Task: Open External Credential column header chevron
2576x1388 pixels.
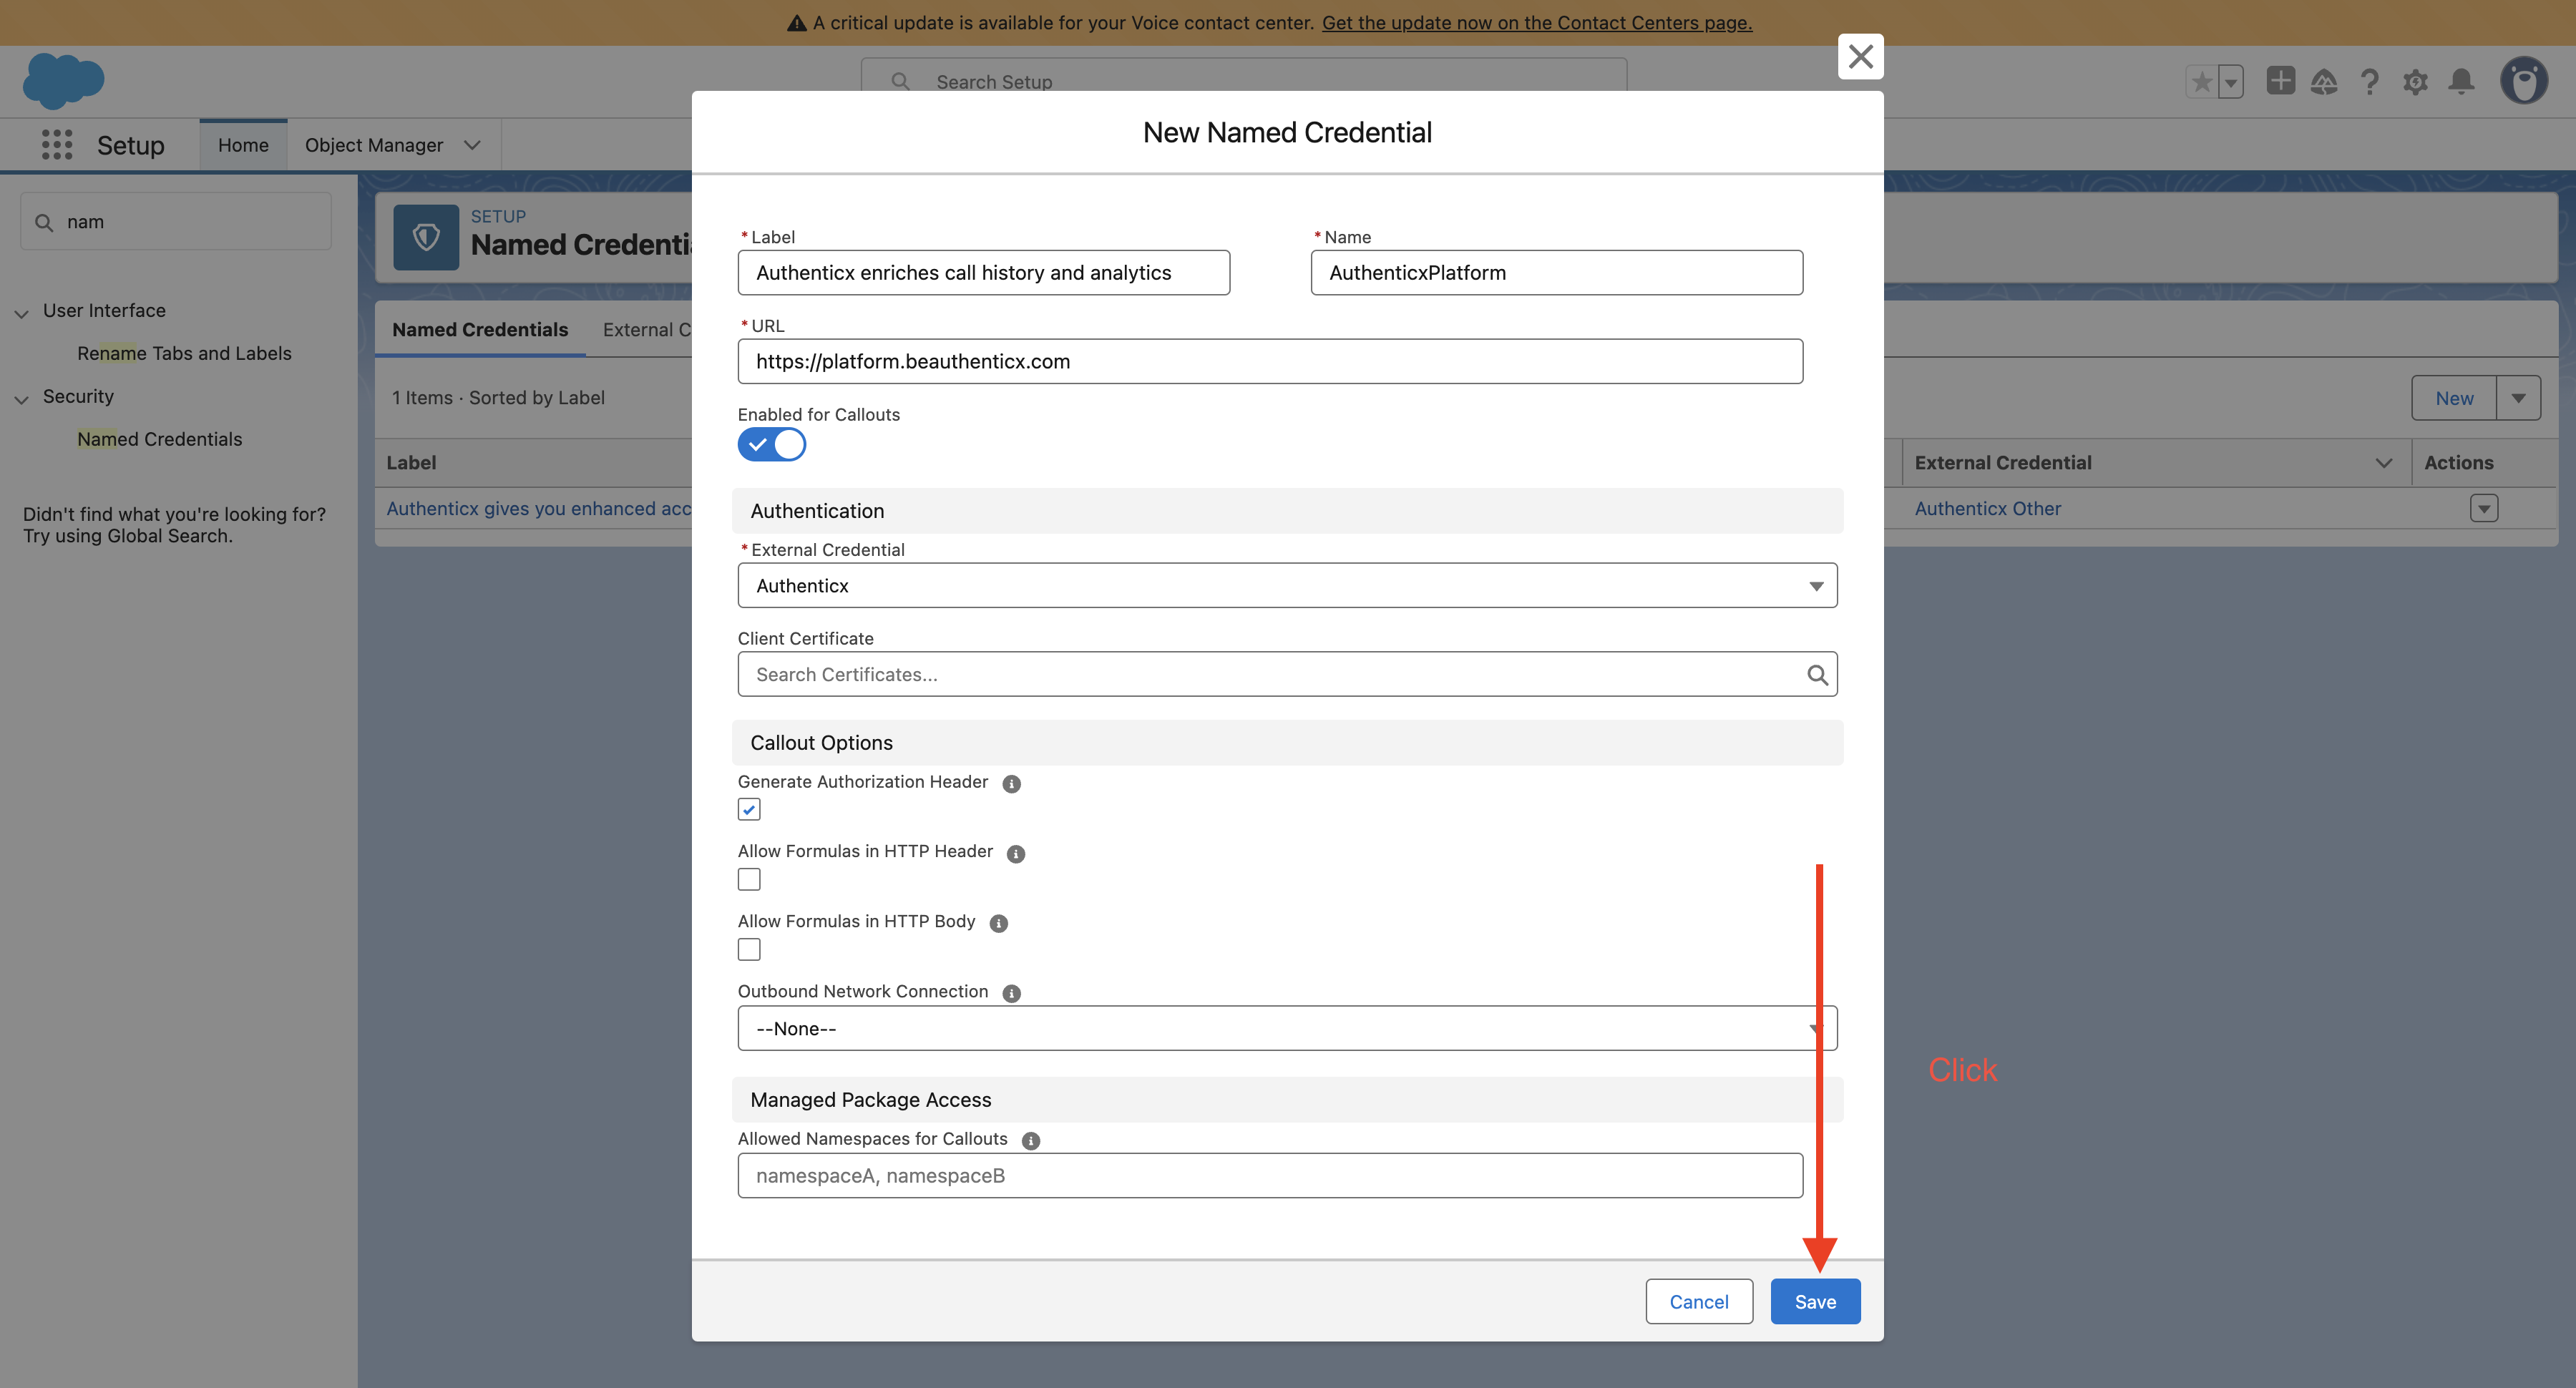Action: (2384, 463)
